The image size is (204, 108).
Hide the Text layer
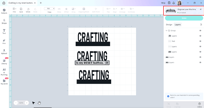200,41
